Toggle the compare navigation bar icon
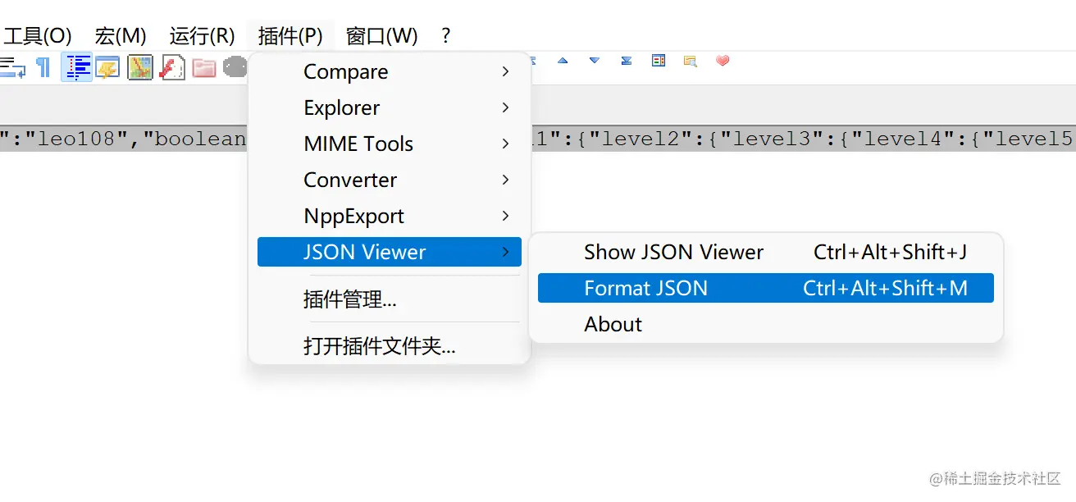The height and width of the screenshot is (502, 1076). tap(659, 61)
